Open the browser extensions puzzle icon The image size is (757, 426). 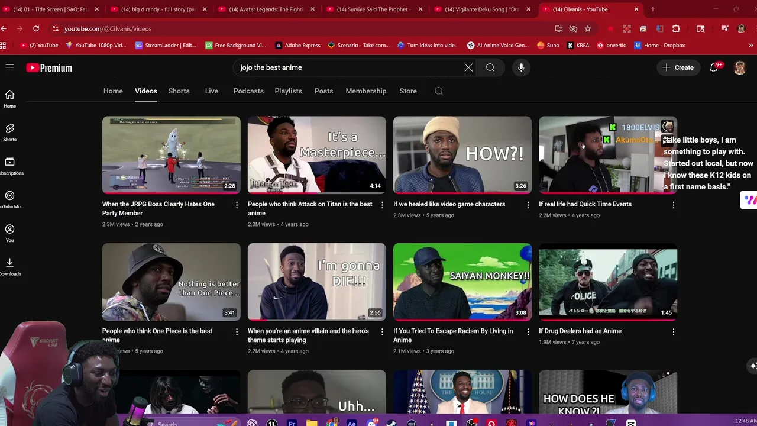676,28
